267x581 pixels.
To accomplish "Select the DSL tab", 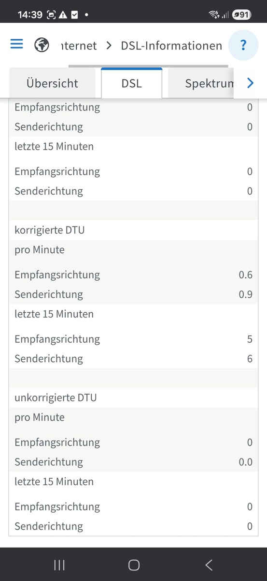I will click(x=131, y=83).
